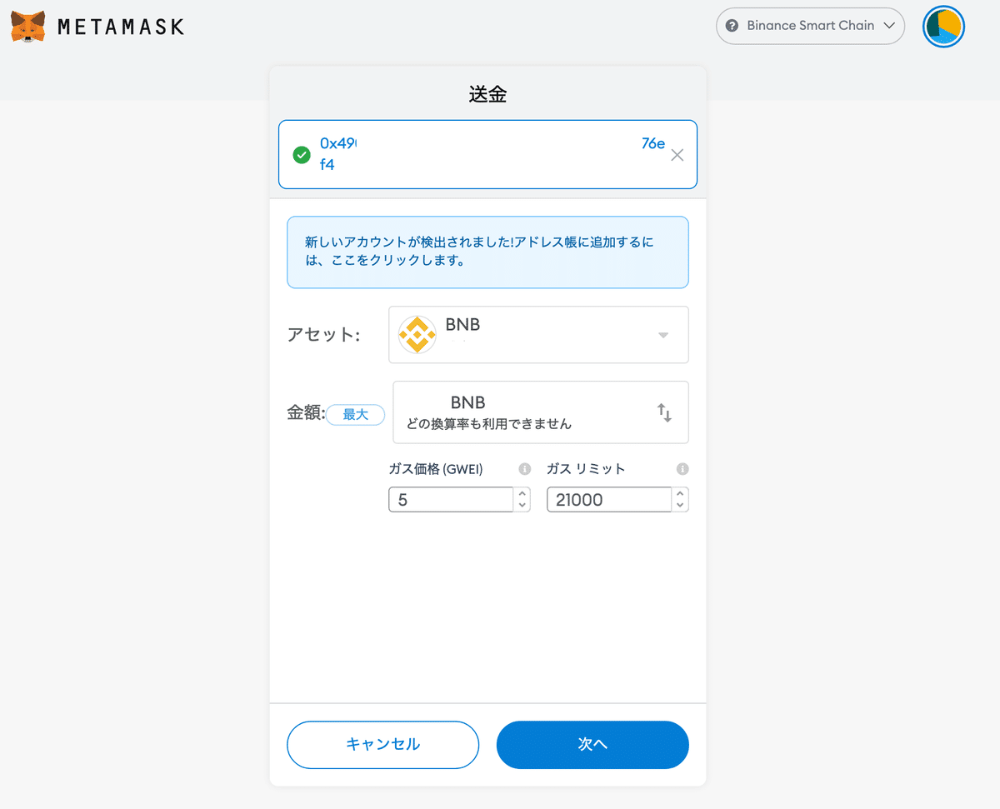The width and height of the screenshot is (1000, 809).
Task: Click the どの換算率も利用できません message
Action: click(x=489, y=424)
